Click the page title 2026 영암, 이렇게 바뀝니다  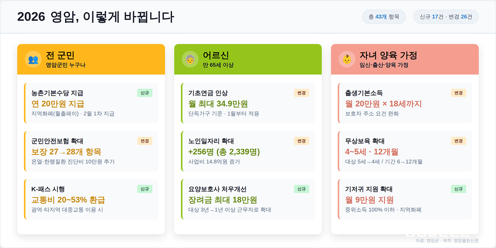coord(96,17)
